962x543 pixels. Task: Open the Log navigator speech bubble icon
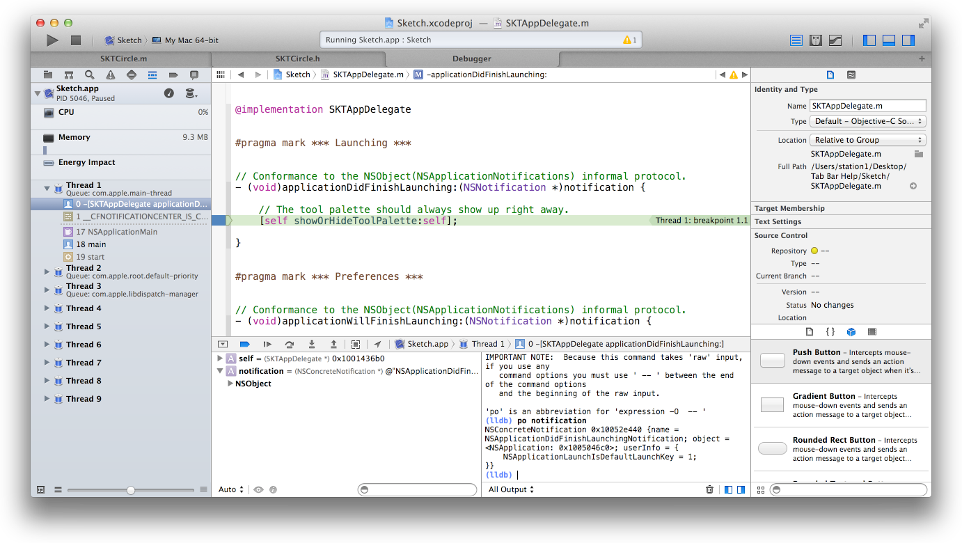point(194,74)
